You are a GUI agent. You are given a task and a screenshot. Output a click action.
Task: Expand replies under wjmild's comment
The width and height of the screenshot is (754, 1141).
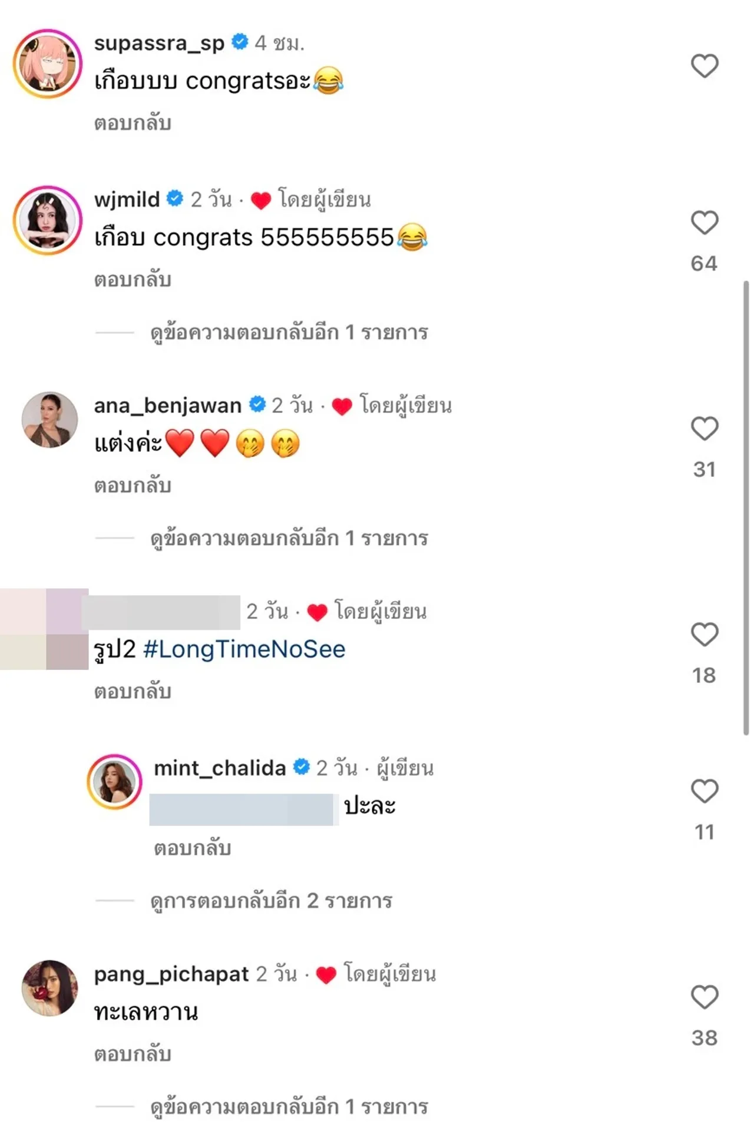[x=289, y=333]
